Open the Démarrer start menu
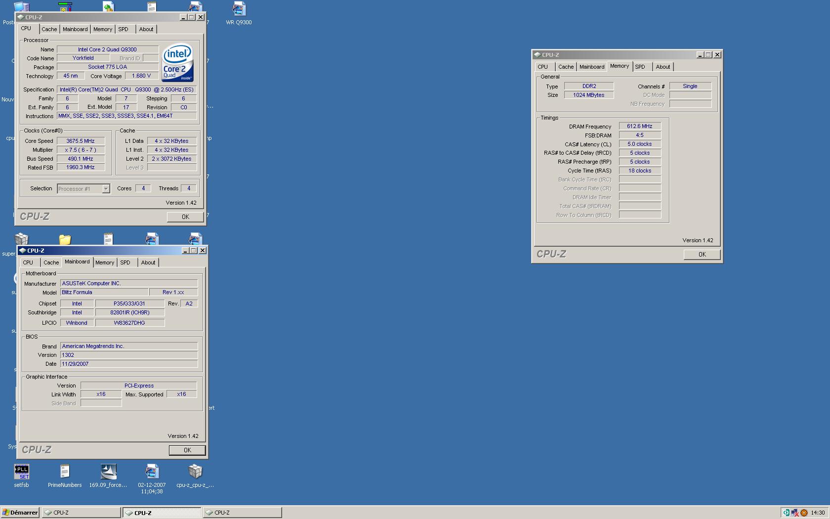Viewport: 830px width, 519px height. [x=20, y=513]
